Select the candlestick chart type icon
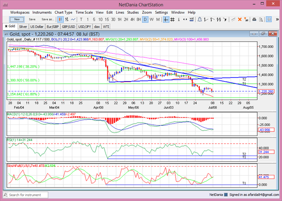The image size is (282, 201). click(x=60, y=19)
